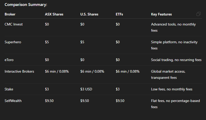Click Interactive Brokers' ASX Shares fee cell

click(57, 71)
